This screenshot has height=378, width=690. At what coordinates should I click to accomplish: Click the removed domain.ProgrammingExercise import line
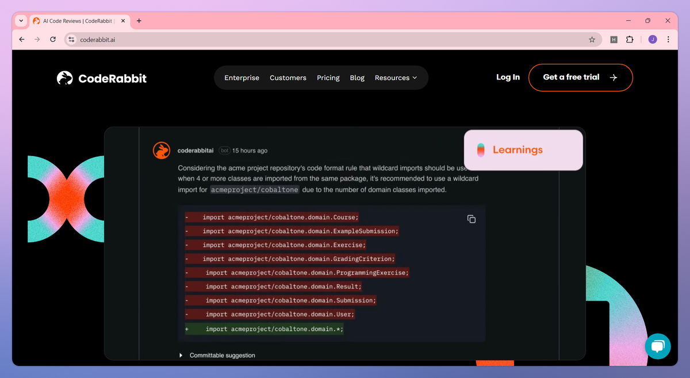[x=297, y=273]
